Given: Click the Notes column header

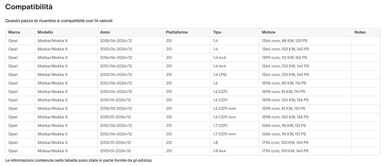Looking at the screenshot, I should (360, 32).
